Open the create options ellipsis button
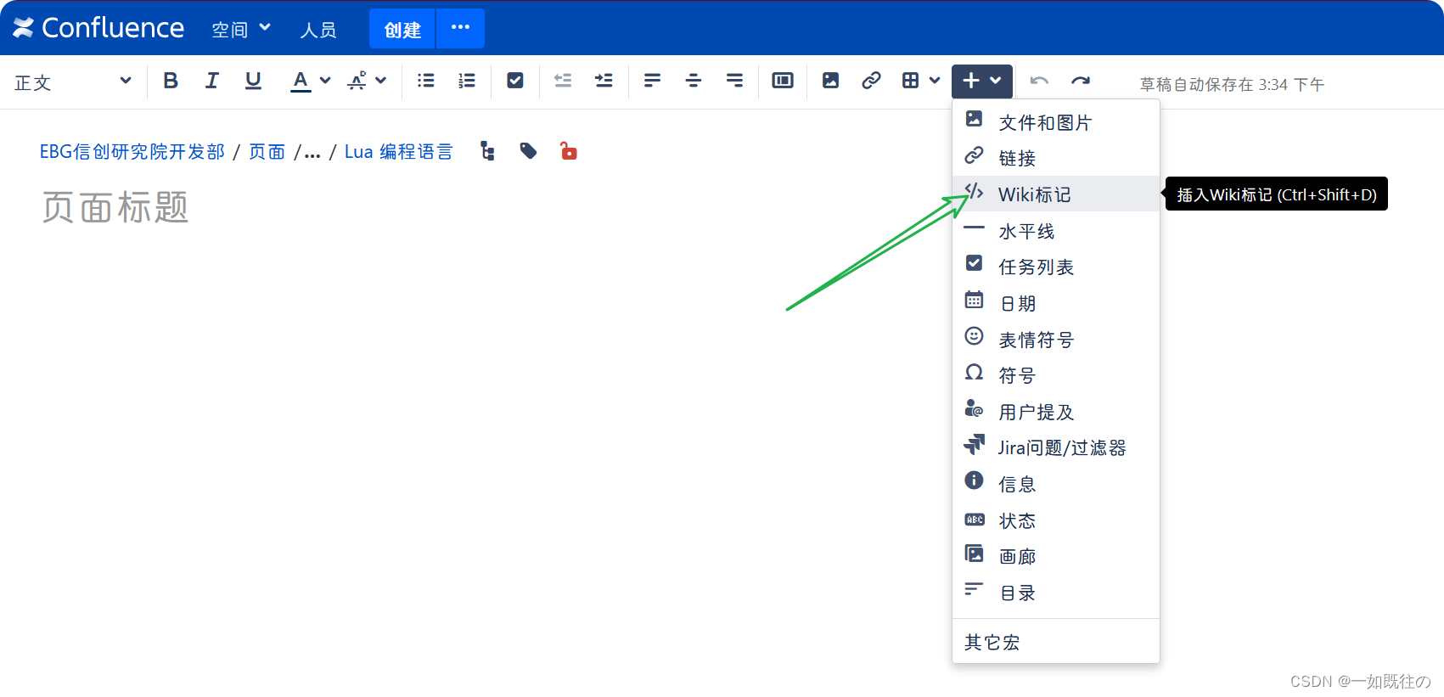 [461, 28]
